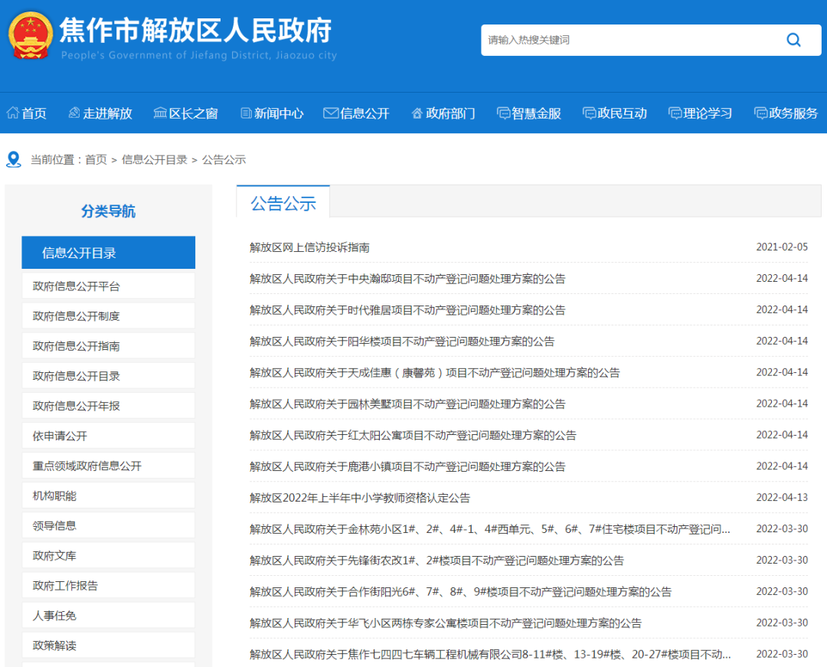Select the 公告公示 tab
827x667 pixels.
point(283,203)
